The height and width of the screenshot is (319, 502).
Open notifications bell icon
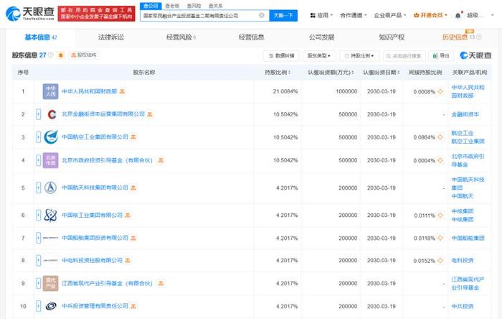click(458, 15)
